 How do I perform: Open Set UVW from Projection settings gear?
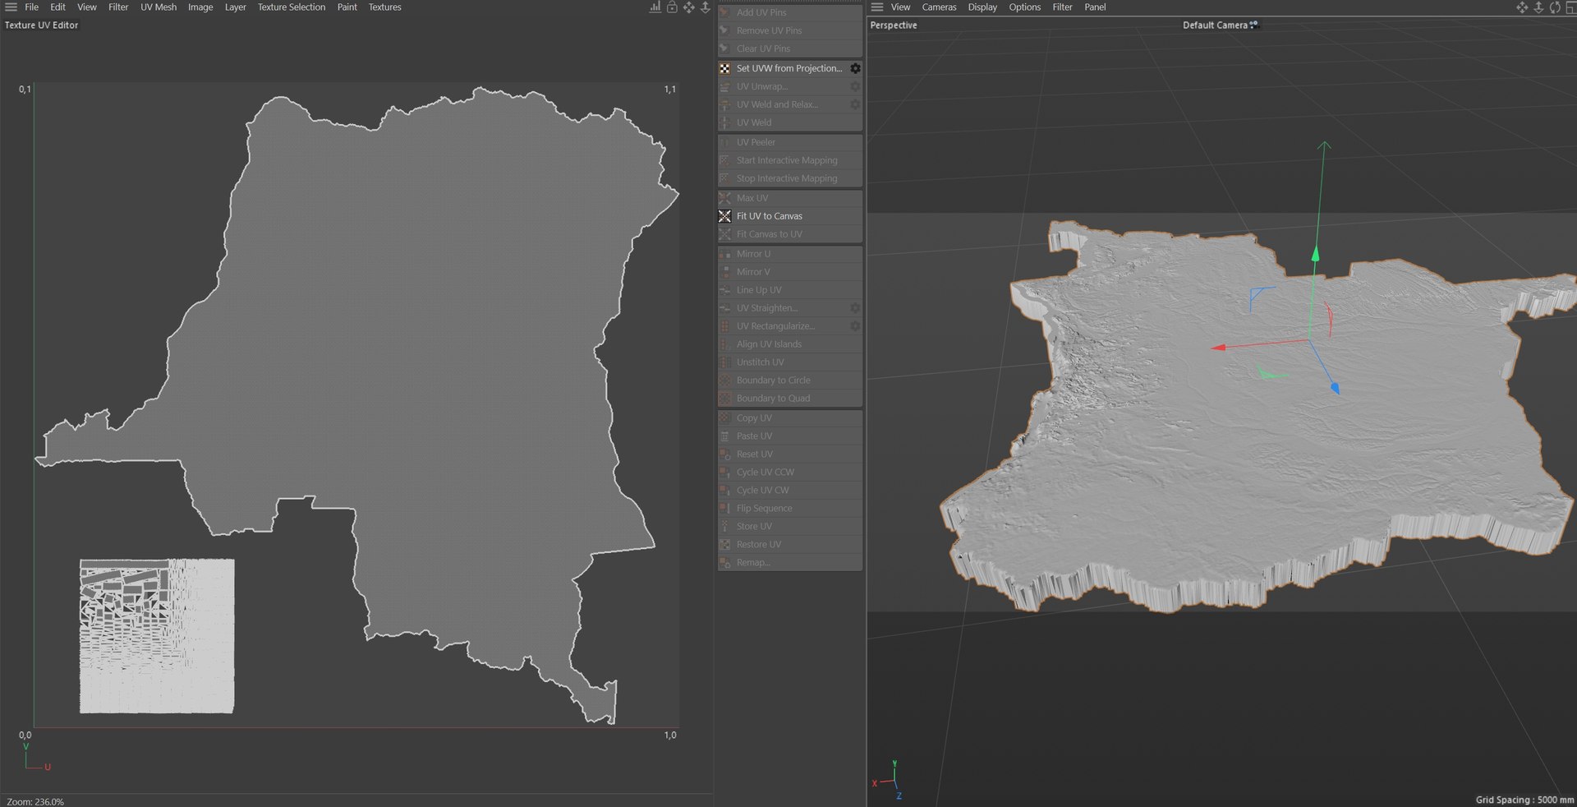click(855, 68)
